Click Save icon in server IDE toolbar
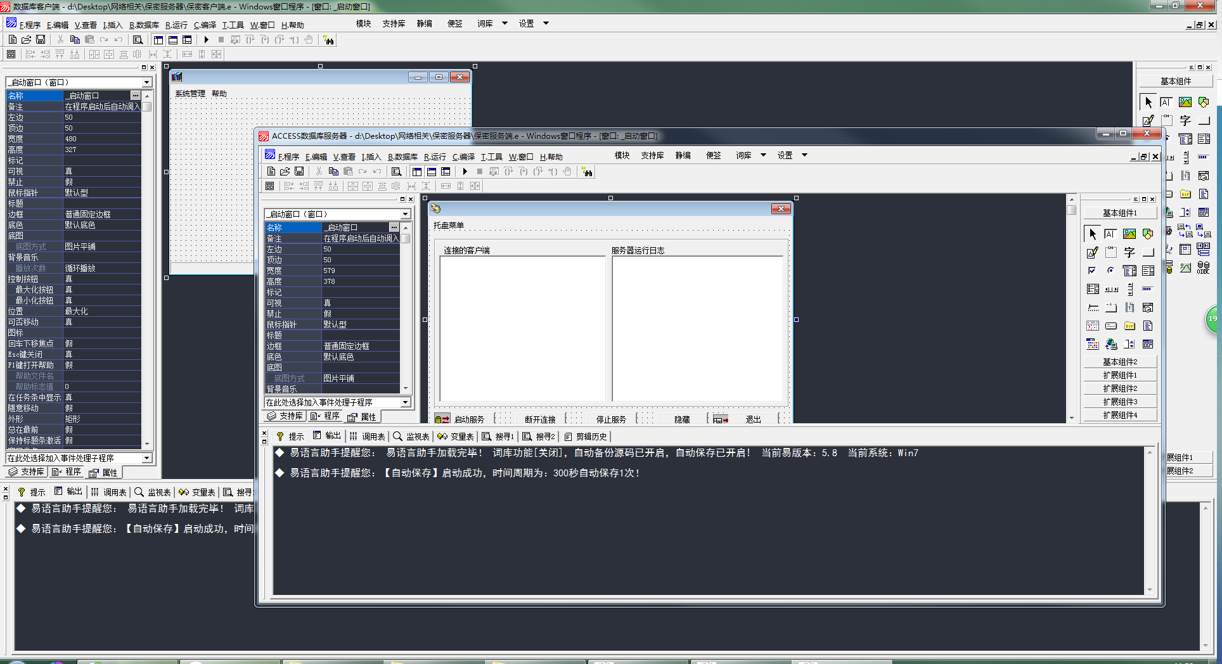 [x=299, y=172]
